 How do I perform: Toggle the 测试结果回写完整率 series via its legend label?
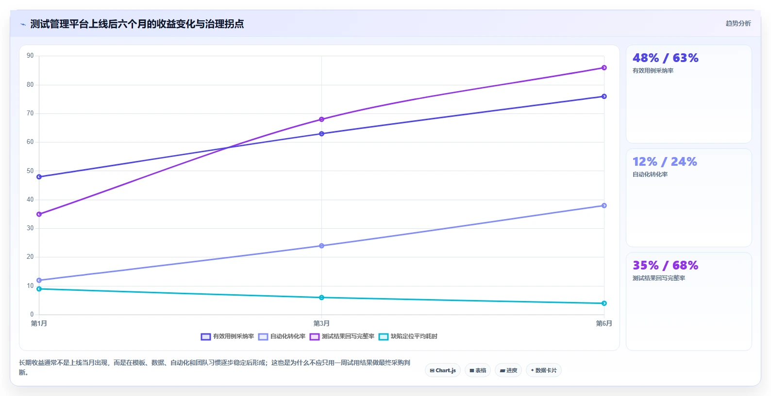(x=348, y=336)
